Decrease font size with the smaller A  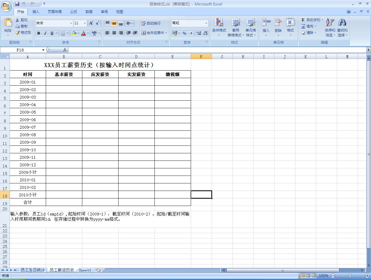[97, 23]
